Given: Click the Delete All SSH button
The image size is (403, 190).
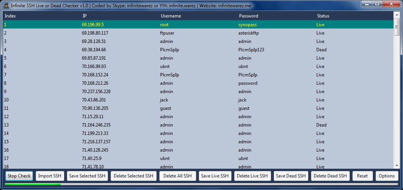Looking at the screenshot, I should (x=178, y=176).
